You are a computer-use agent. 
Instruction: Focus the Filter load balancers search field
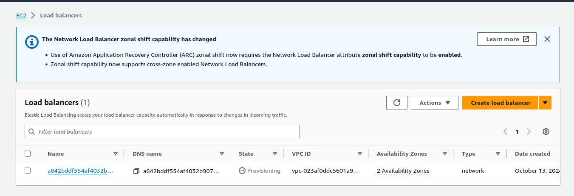pyautogui.click(x=166, y=132)
